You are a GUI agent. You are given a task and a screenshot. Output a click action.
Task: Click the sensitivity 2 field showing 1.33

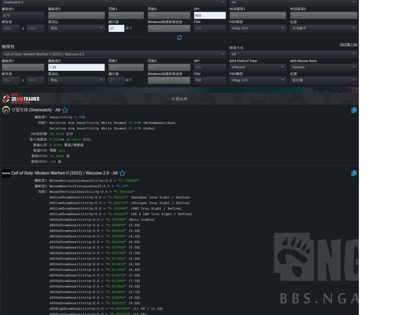(x=76, y=67)
